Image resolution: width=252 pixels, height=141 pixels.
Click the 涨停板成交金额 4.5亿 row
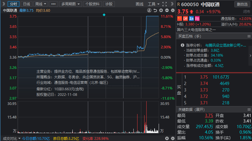(x=203, y=66)
